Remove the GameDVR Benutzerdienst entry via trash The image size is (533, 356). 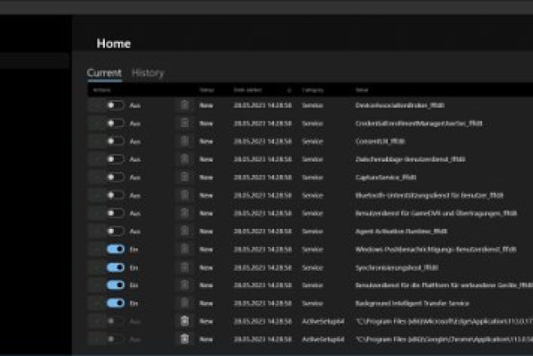click(184, 213)
